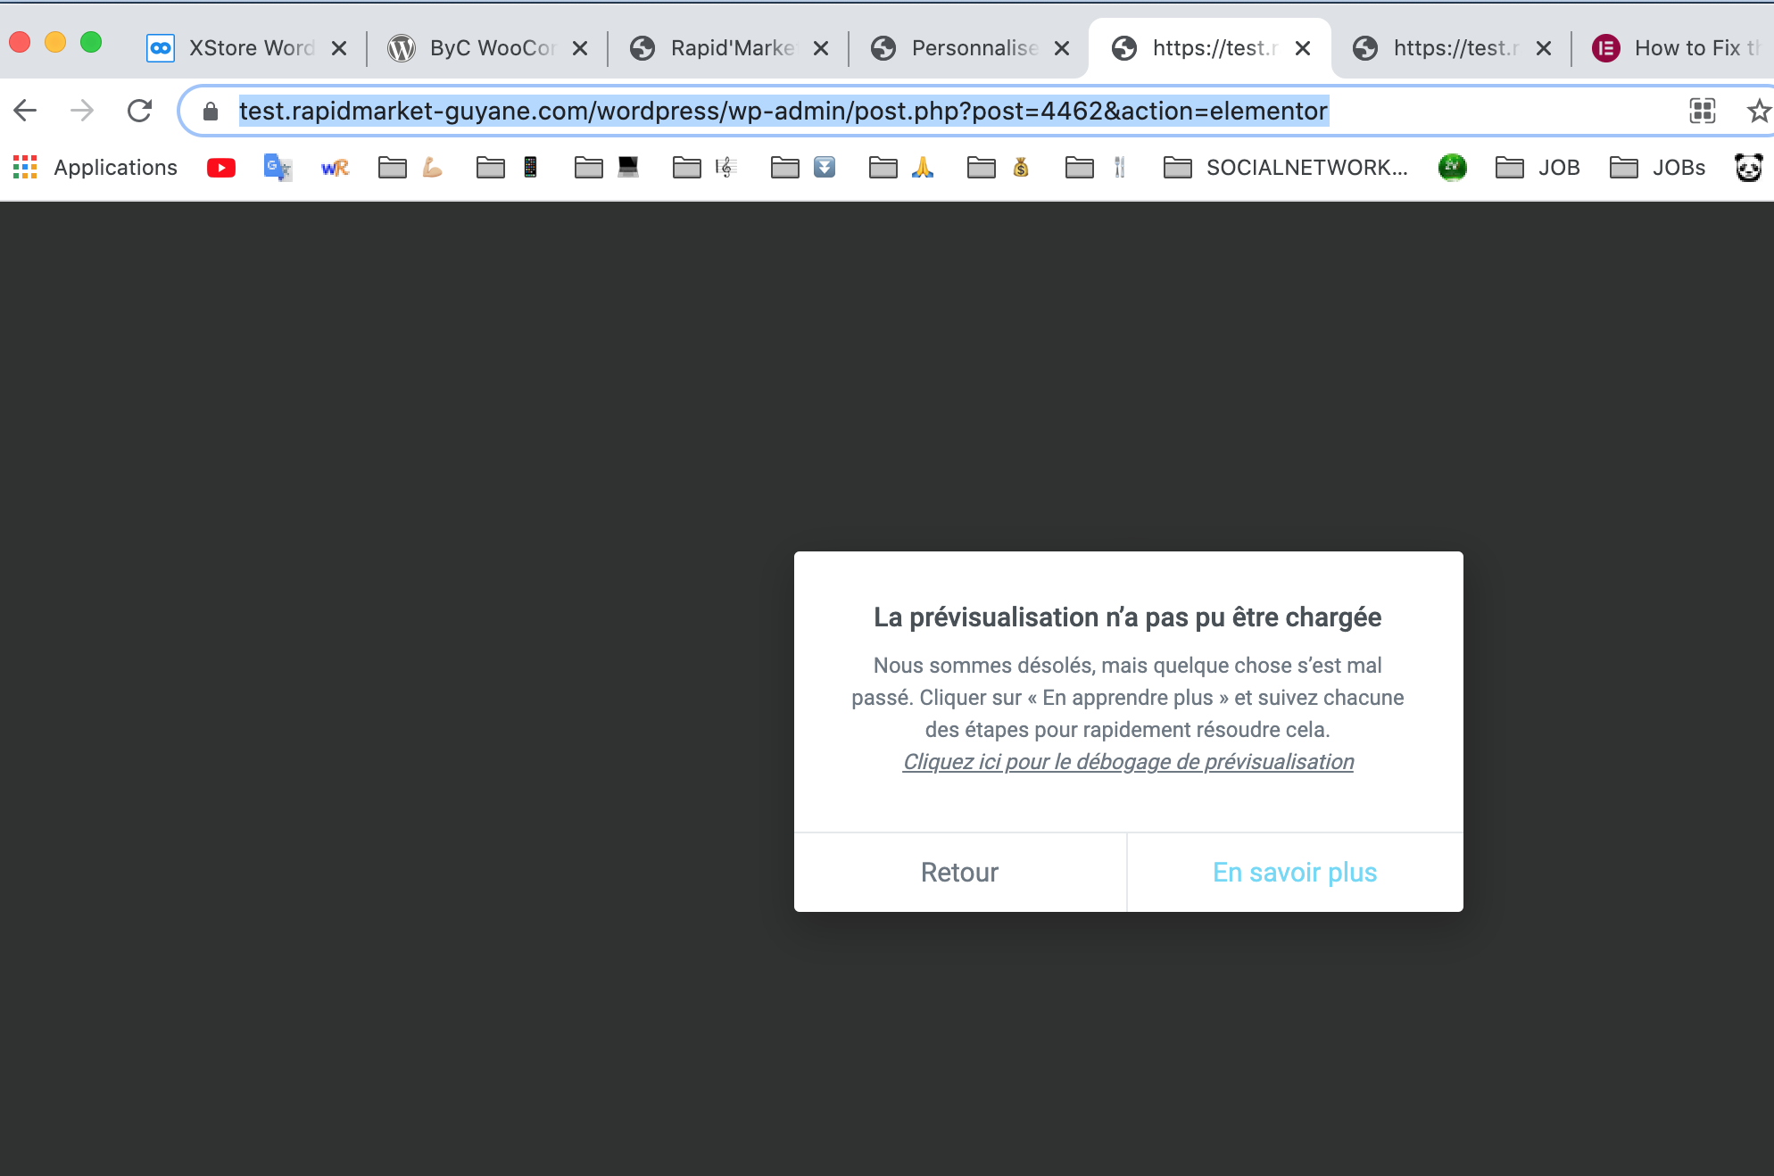Expand the JOBs bookmark folder
Image resolution: width=1774 pixels, height=1176 pixels.
click(1657, 168)
